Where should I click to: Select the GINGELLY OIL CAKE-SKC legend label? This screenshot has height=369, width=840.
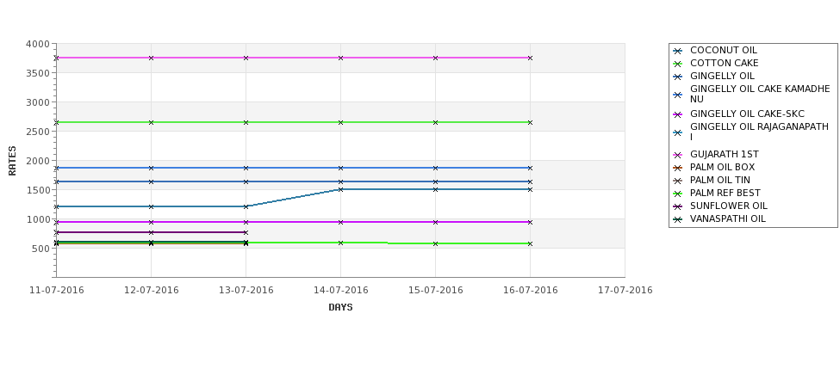747,114
